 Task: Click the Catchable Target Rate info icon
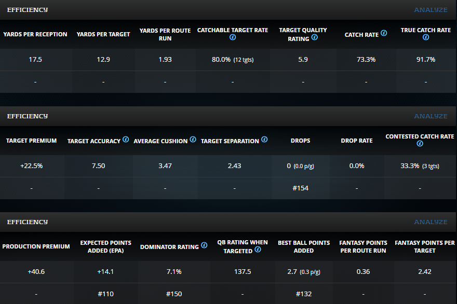tap(233, 38)
